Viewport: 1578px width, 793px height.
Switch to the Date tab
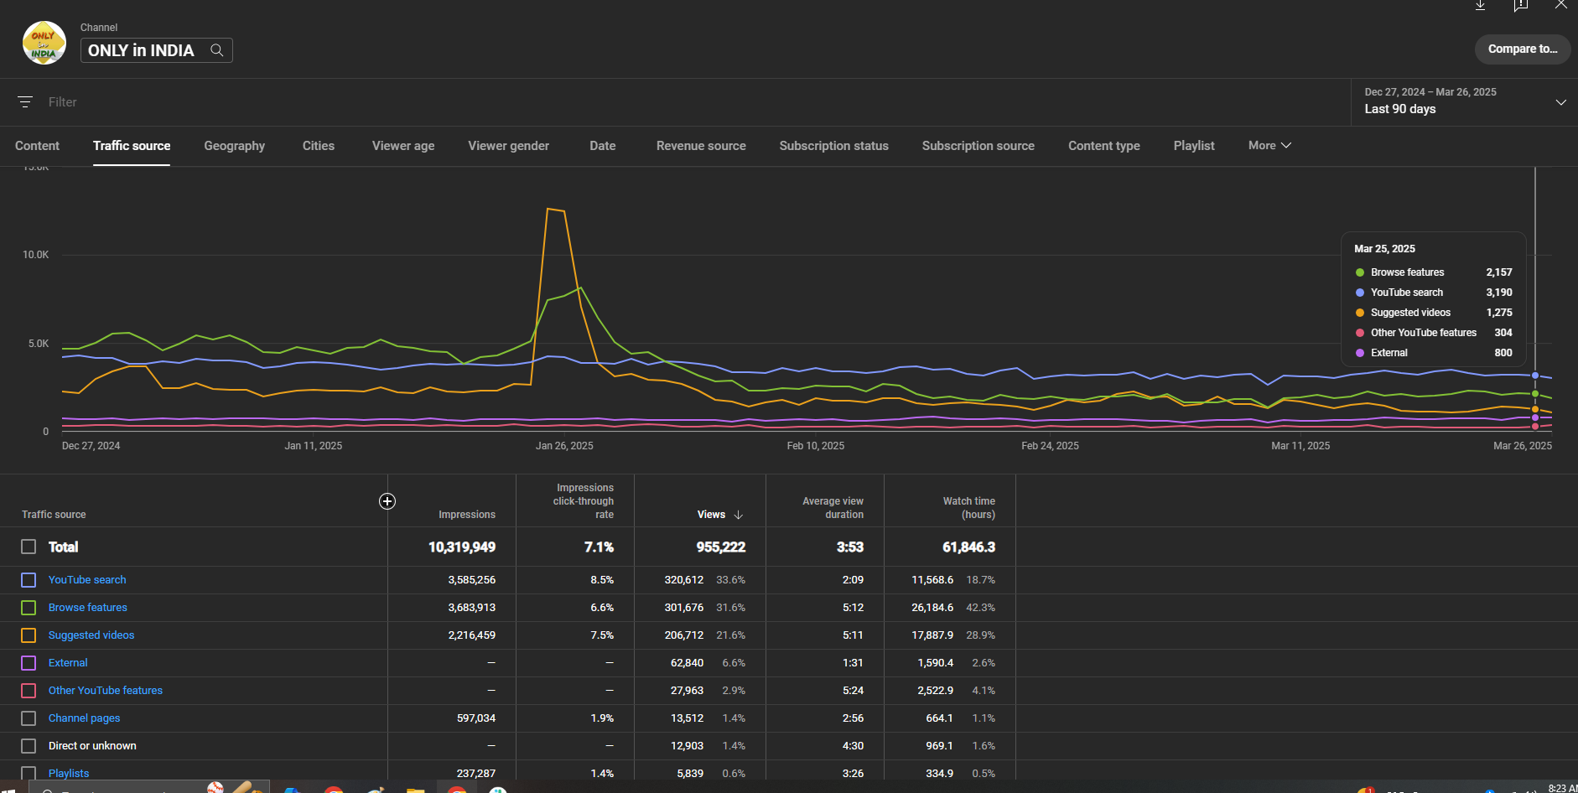coord(602,146)
